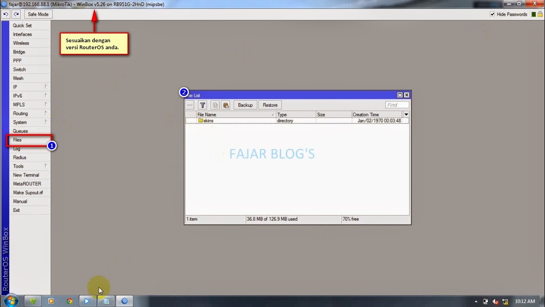The width and height of the screenshot is (545, 307).
Task: Click the Undo arrow in WinBox toolbar
Action: (6, 14)
